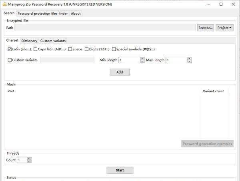
Task: Decrease thread Count with down arrow
Action: 29,161
